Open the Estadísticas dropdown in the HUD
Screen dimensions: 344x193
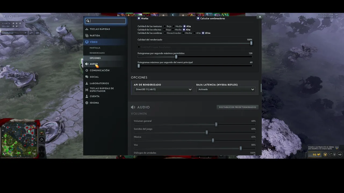coord(14,33)
